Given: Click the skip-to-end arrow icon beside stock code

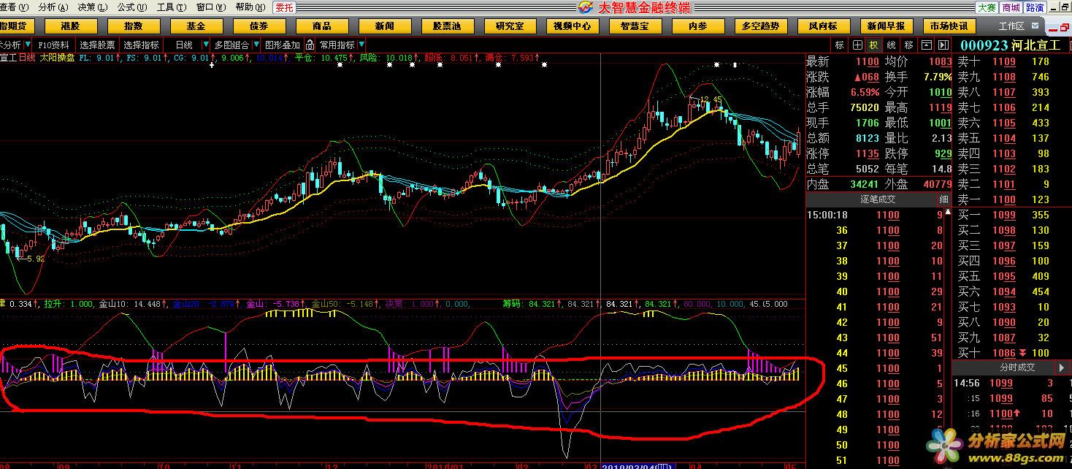Looking at the screenshot, I should click(x=943, y=45).
